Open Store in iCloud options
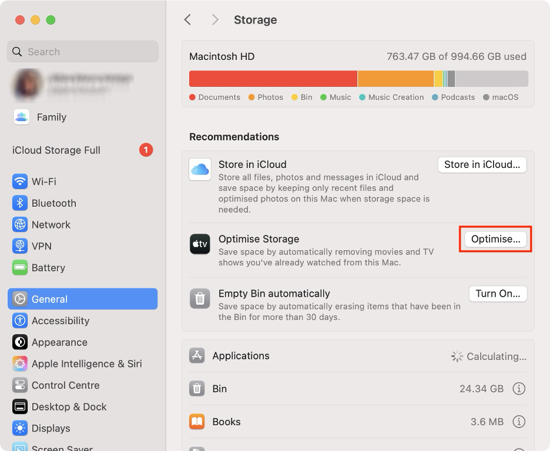Viewport: 550px width, 451px height. pos(482,164)
